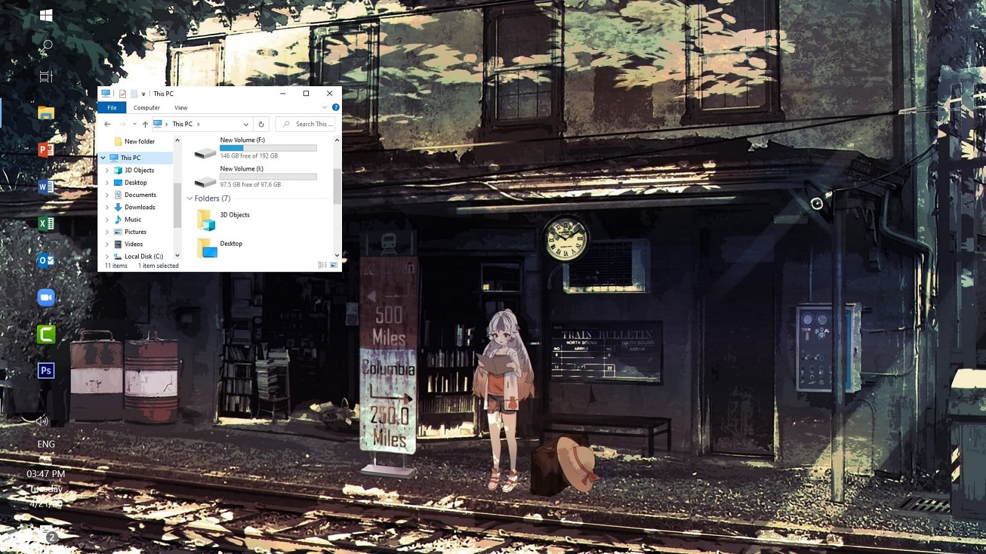
Task: Go up one folder level
Action: [145, 124]
